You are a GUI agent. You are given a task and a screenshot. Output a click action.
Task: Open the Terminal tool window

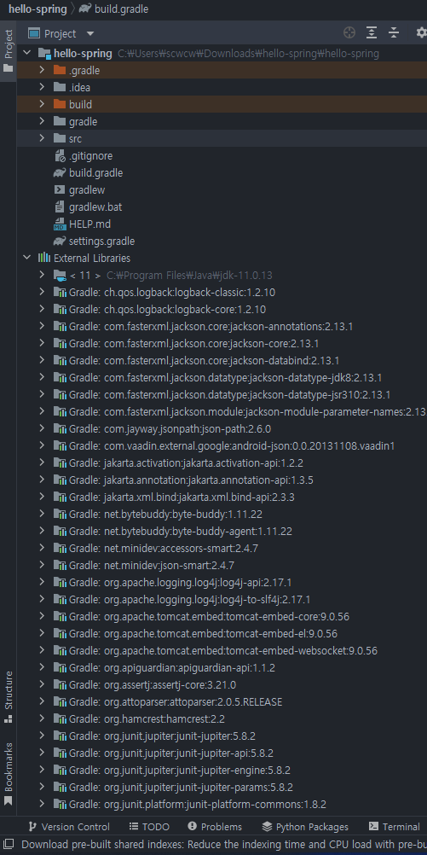point(395,827)
